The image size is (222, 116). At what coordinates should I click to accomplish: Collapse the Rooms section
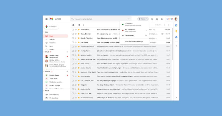click(44, 72)
